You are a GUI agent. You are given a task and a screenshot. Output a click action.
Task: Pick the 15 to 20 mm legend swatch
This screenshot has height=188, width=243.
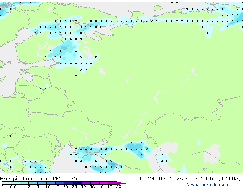coord(60,183)
